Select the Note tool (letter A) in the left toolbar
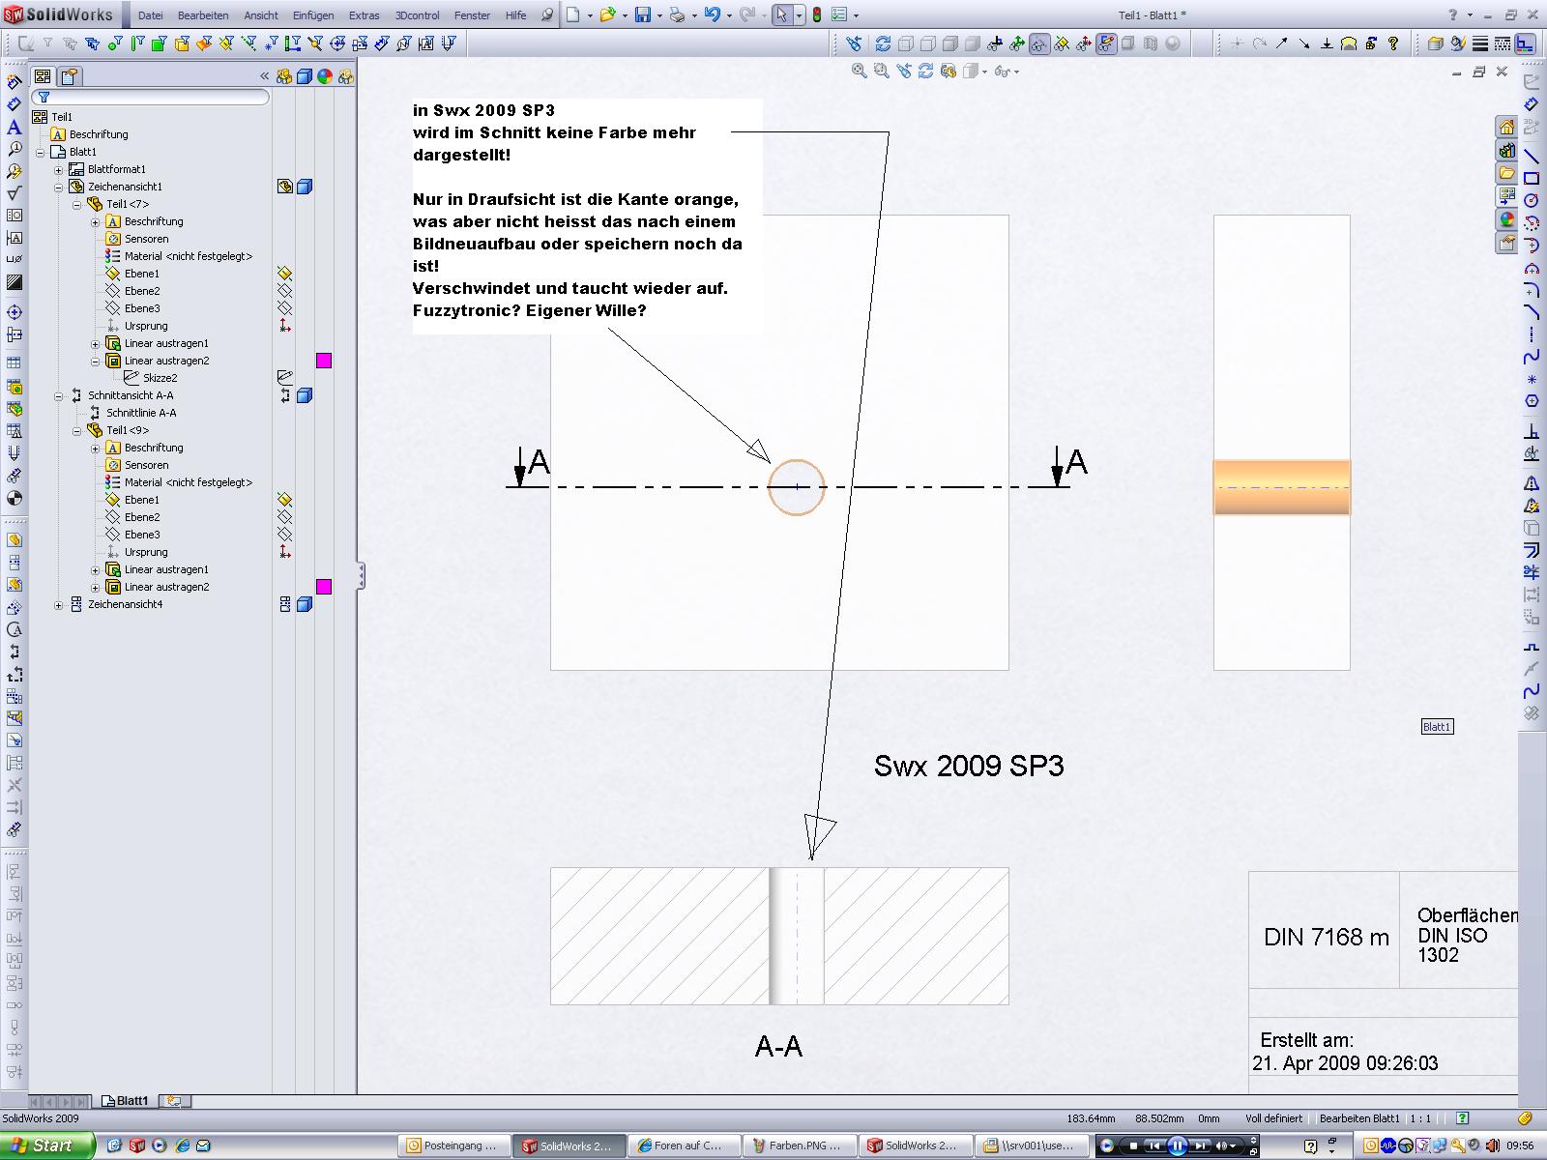1547x1160 pixels. click(14, 127)
